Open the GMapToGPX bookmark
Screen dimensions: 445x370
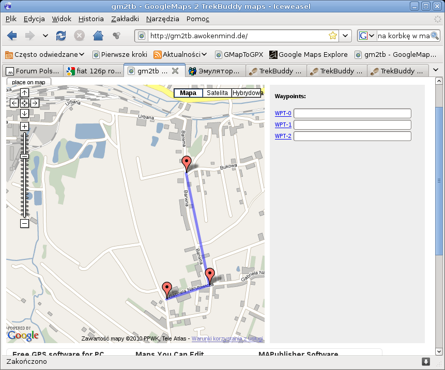[239, 54]
